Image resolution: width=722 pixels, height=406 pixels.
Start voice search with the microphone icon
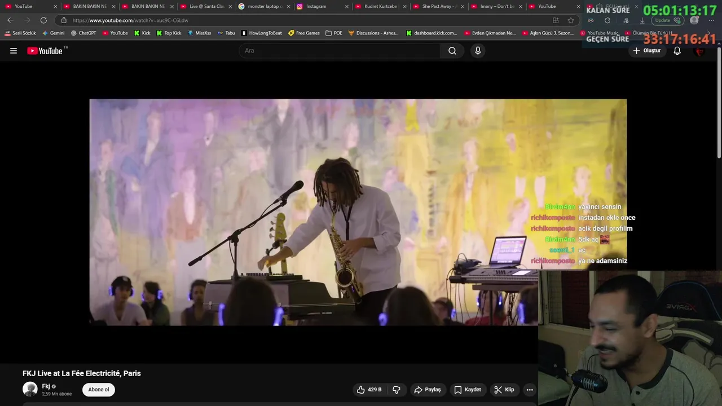[x=478, y=51]
